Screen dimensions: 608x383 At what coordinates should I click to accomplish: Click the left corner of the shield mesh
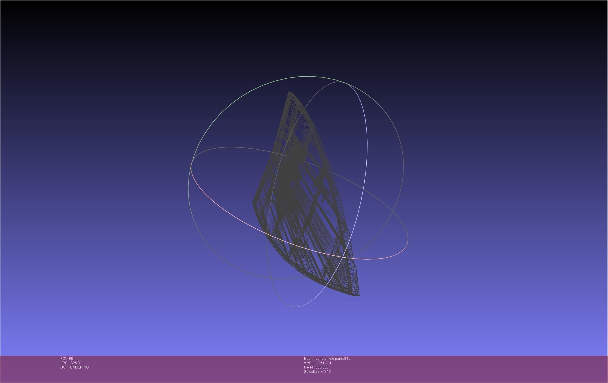coord(254,202)
